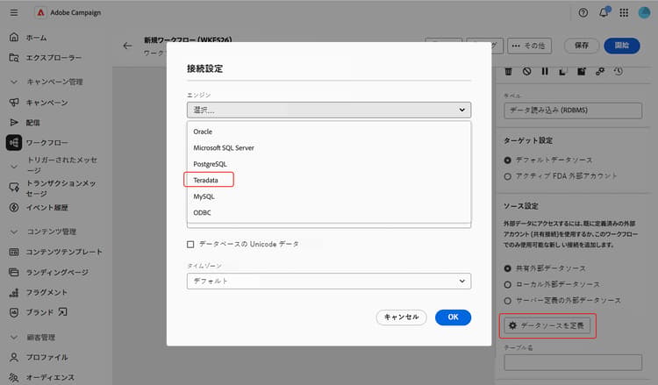Open the notifications bell
658x385 pixels.
point(604,12)
